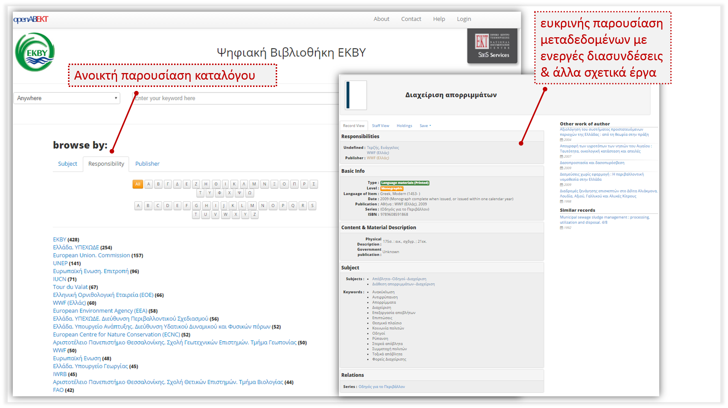Filter by Latin letter Z
The width and height of the screenshot is (728, 408).
tap(254, 214)
